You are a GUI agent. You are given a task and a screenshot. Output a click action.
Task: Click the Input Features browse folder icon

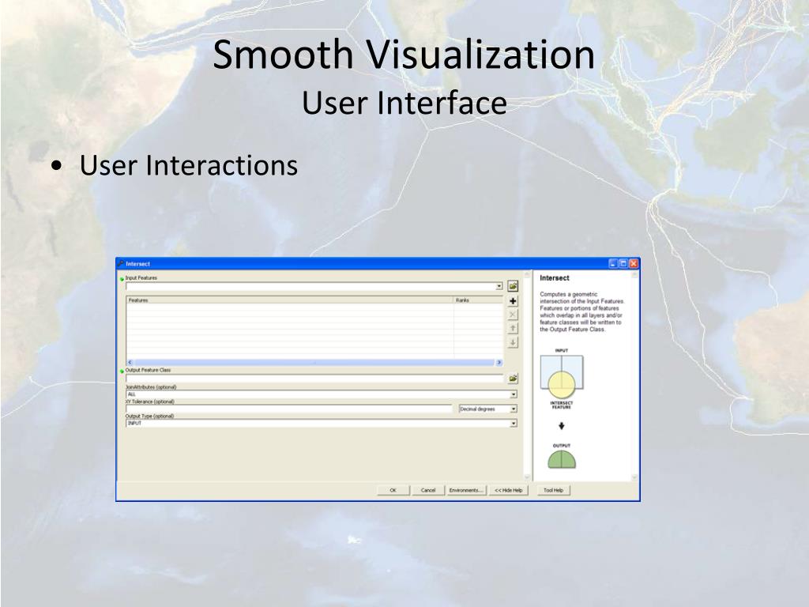pyautogui.click(x=513, y=286)
